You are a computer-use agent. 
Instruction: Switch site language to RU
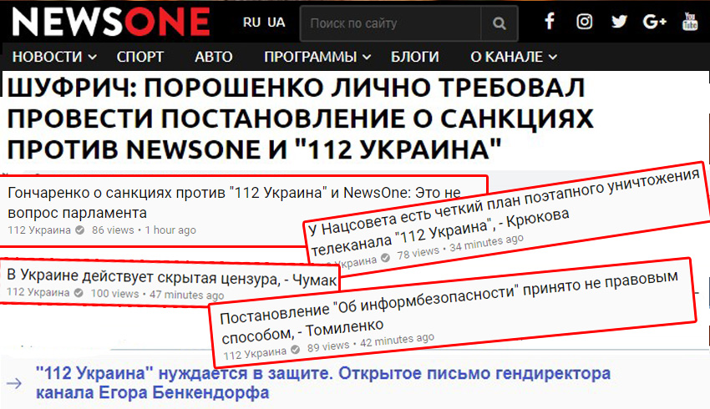pyautogui.click(x=252, y=23)
